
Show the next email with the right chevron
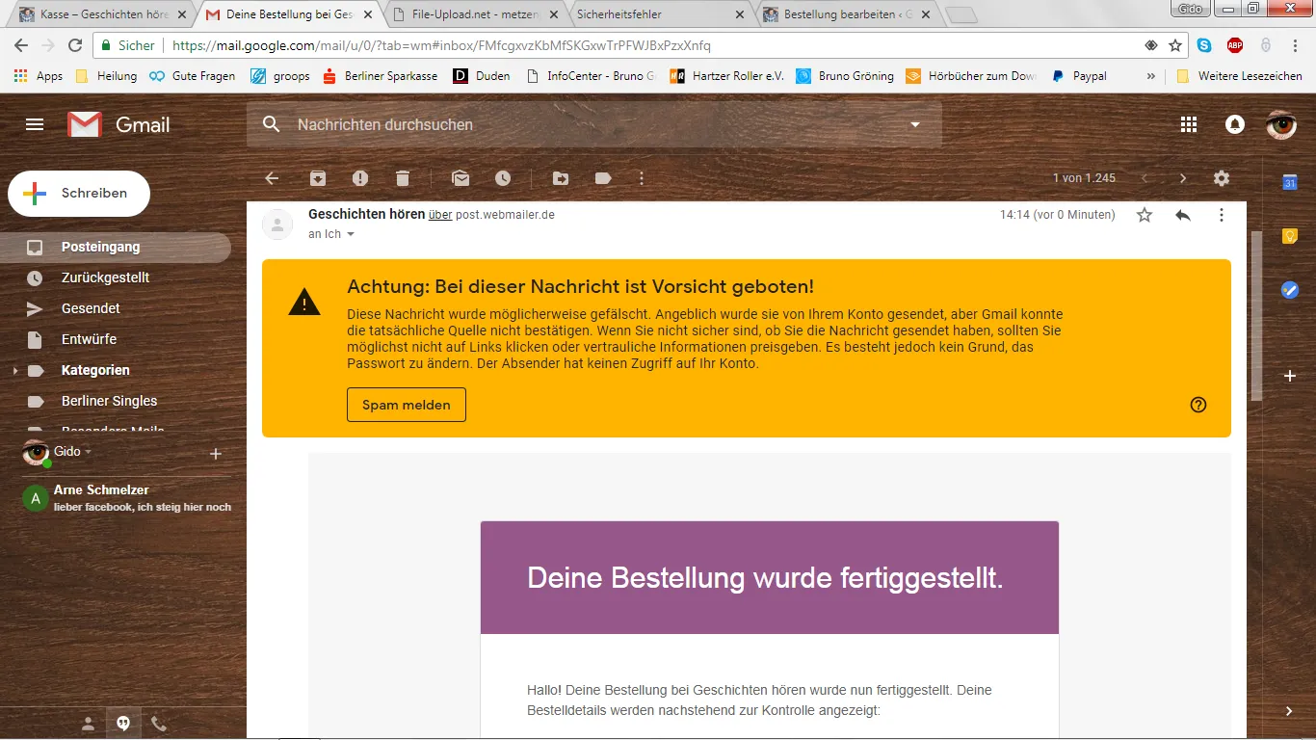[x=1183, y=178]
